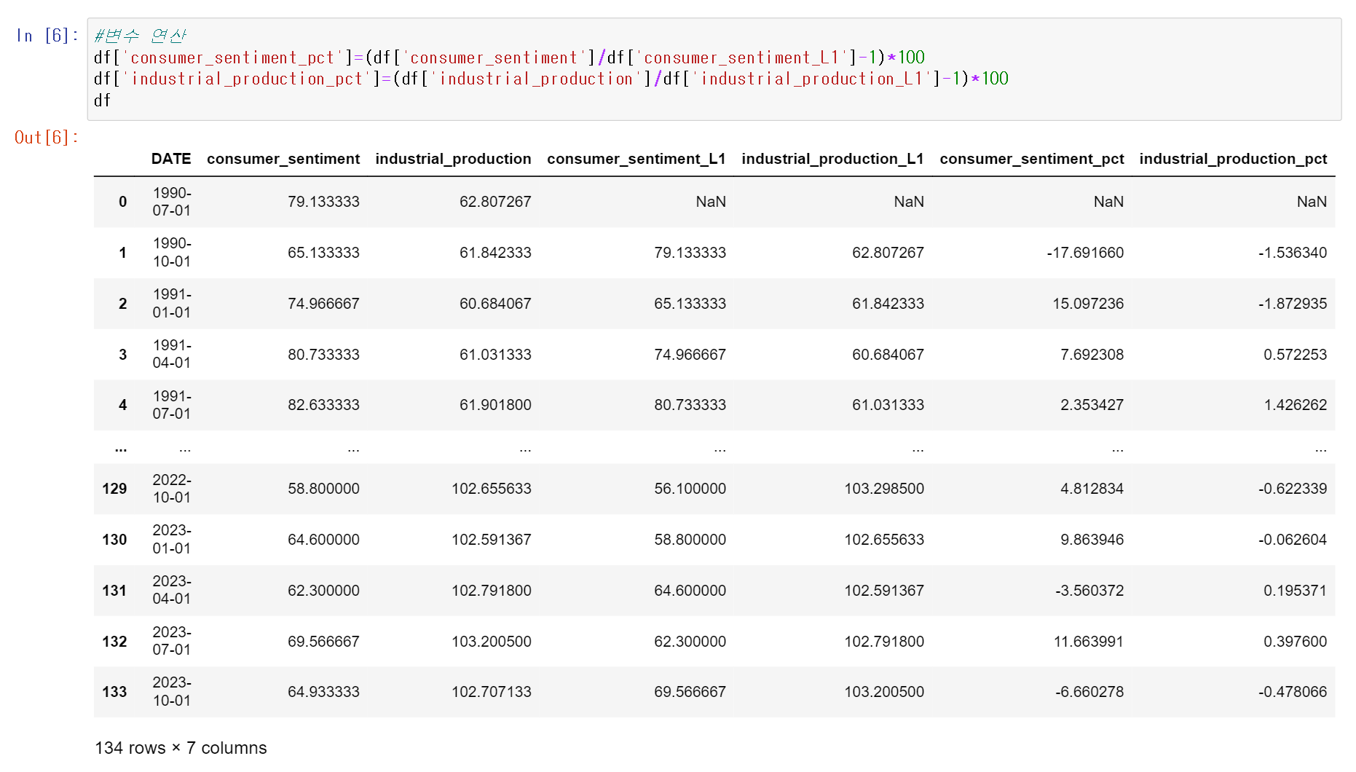The width and height of the screenshot is (1356, 772).
Task: Click the 9.863946 value in row 130
Action: pos(1092,540)
